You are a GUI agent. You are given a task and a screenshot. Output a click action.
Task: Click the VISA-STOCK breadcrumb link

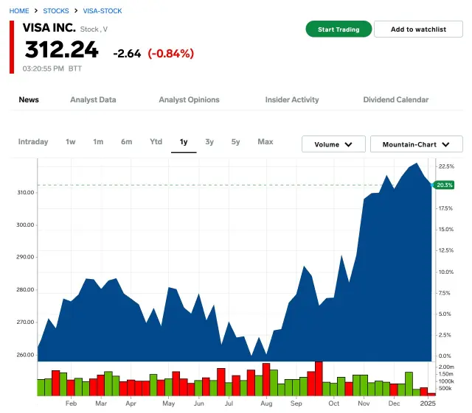coord(103,11)
